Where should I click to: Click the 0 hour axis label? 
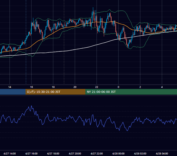118,87
